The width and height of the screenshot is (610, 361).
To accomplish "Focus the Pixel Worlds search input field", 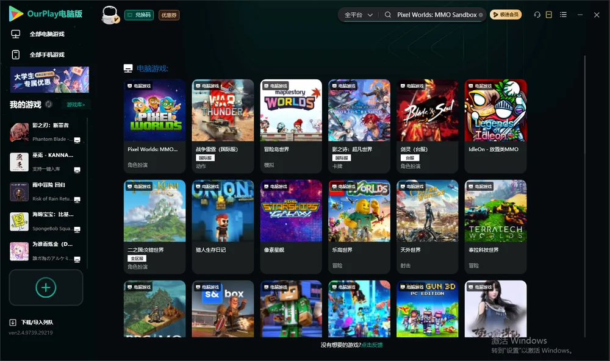I will coord(437,15).
